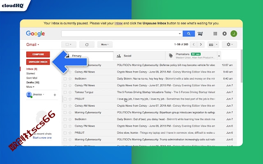Star the Coinzy AM News 9:49 am email
263x164 pixels.
point(70,72)
